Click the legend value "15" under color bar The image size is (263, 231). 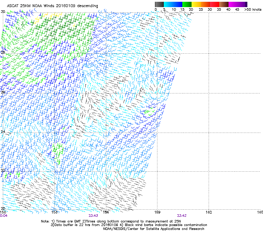tap(182, 10)
